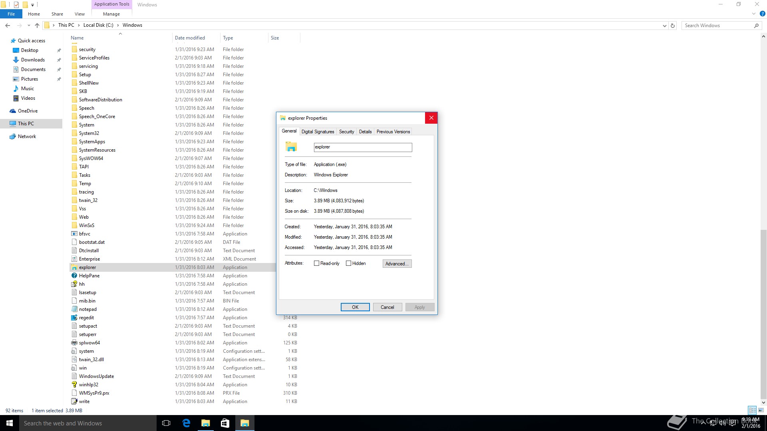Sort by the Date modified column
Screen dimensions: 767x431
[196, 38]
